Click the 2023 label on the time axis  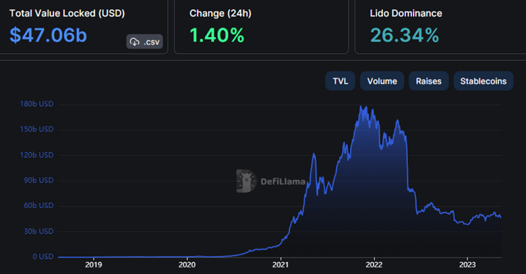pyautogui.click(x=467, y=265)
